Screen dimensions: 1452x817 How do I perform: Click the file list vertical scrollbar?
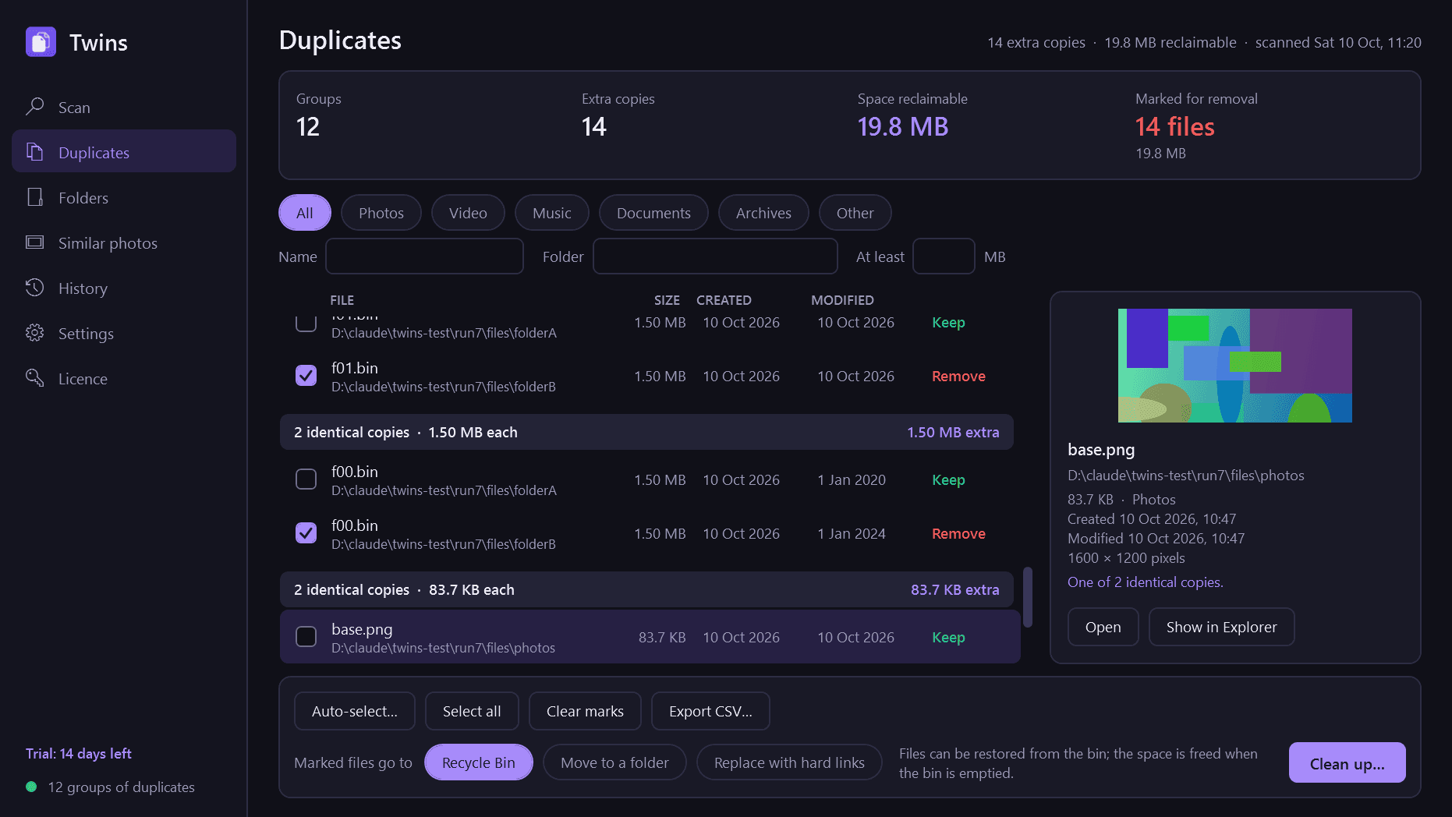pyautogui.click(x=1028, y=597)
